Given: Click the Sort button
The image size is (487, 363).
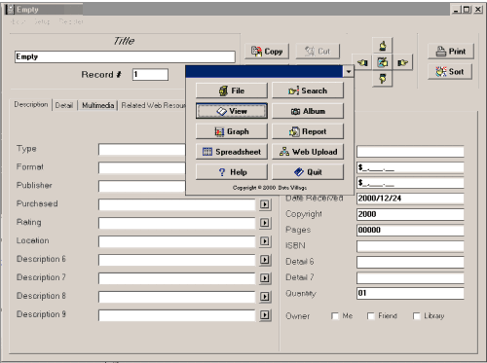Looking at the screenshot, I should [450, 72].
